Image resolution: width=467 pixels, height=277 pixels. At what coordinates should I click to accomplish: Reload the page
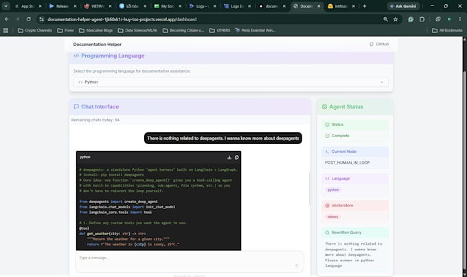click(29, 19)
